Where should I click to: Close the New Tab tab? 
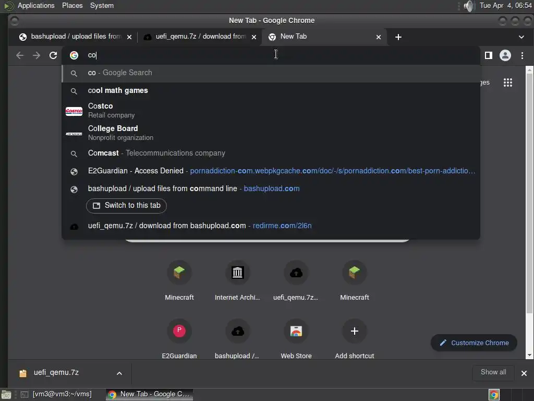point(379,37)
